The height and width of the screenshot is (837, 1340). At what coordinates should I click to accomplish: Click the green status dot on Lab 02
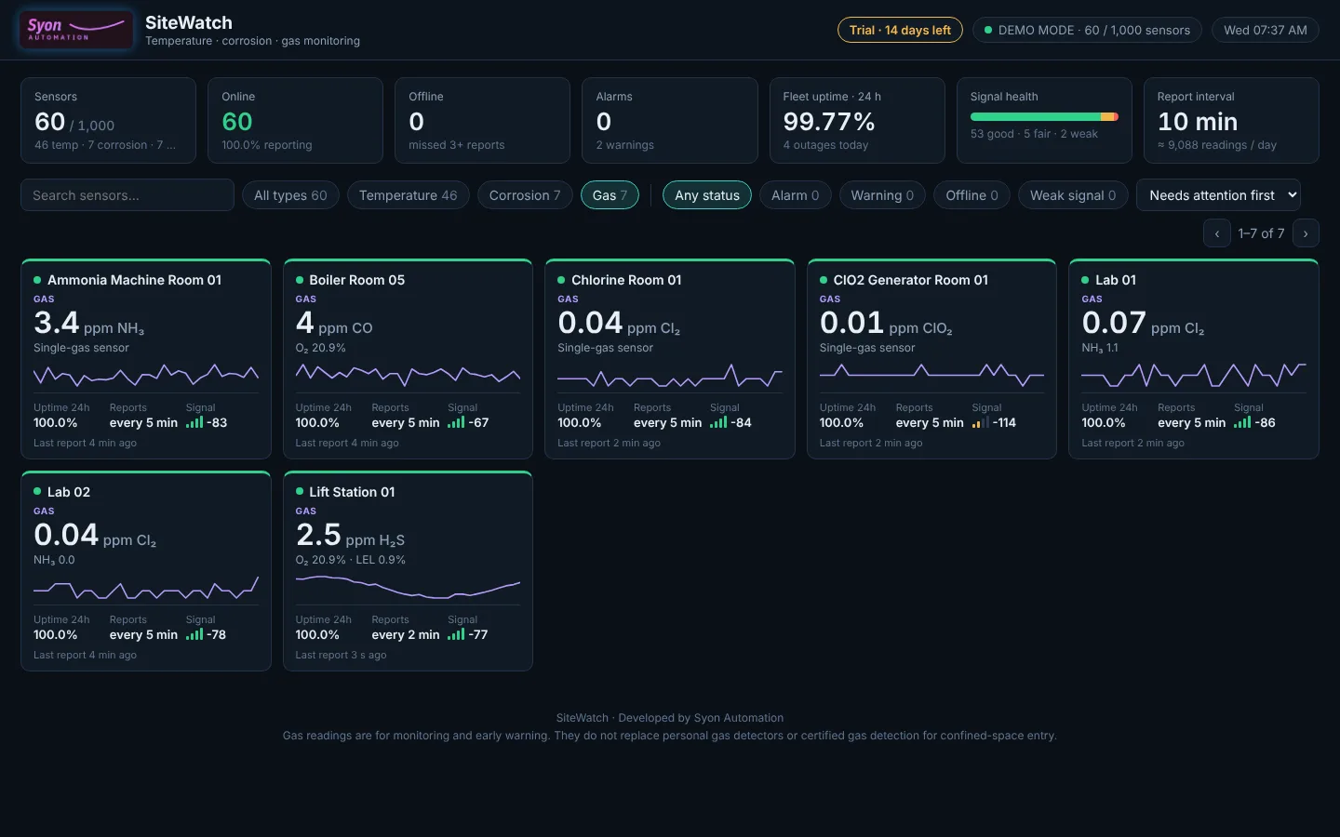[x=37, y=491]
